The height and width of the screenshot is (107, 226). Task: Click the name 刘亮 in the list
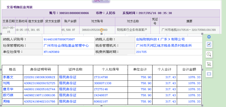(6, 83)
